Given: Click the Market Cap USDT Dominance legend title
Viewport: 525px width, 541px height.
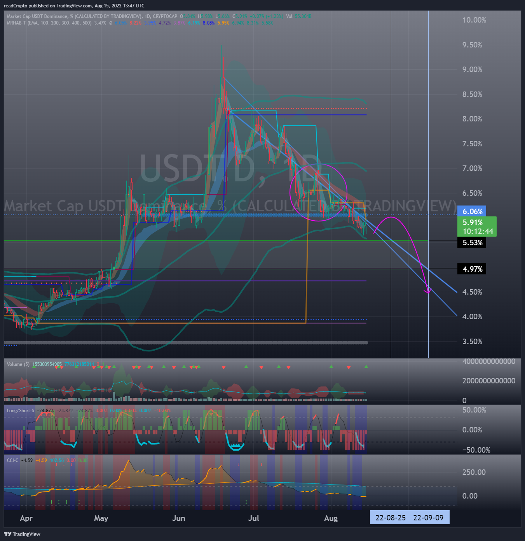Looking at the screenshot, I should click(x=92, y=16).
